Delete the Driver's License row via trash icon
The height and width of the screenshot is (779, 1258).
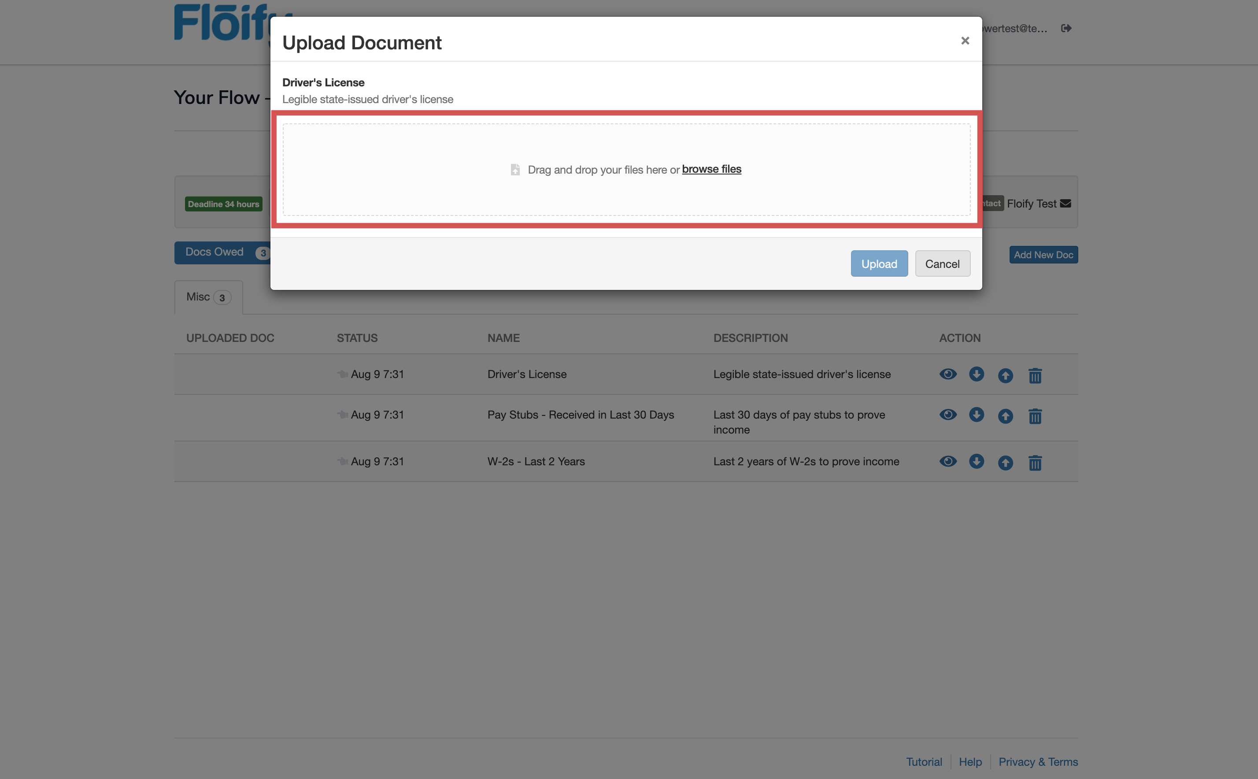click(1035, 375)
